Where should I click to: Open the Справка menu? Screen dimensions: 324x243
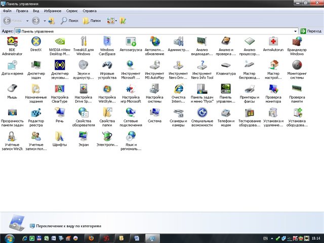tap(90, 11)
